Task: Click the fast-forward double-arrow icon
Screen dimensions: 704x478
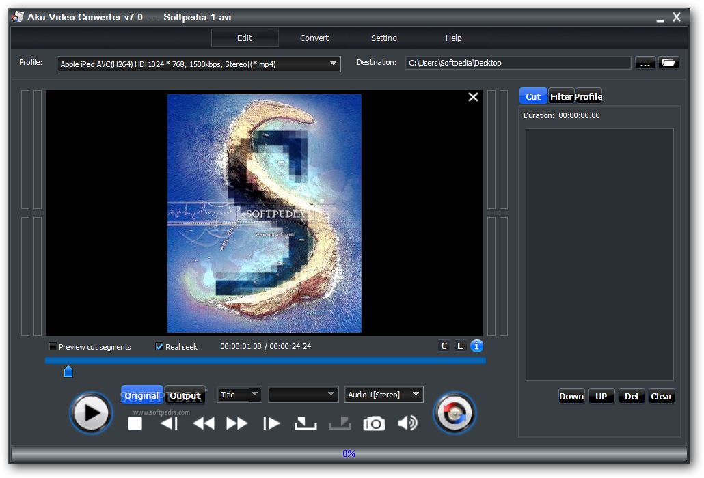Action: point(236,423)
